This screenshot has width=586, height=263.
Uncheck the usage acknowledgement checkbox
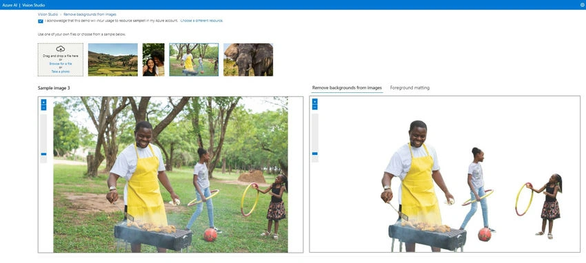point(41,21)
